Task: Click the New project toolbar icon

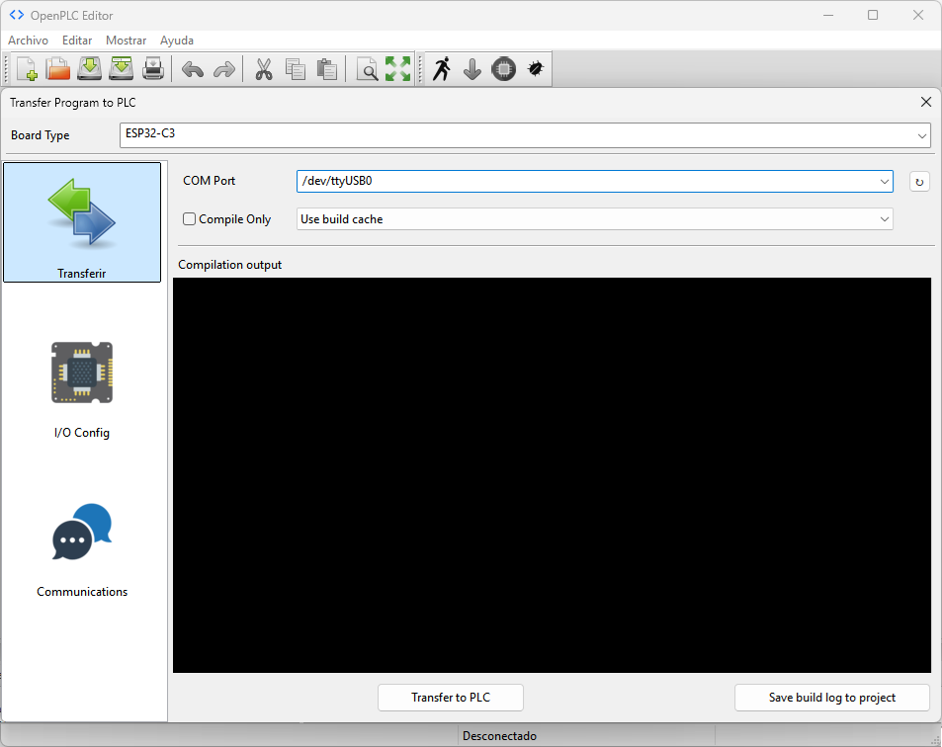Action: coord(27,69)
